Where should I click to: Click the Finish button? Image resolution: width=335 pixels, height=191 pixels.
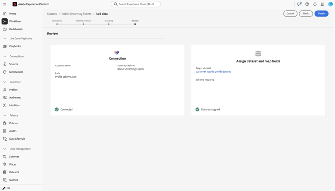321,13
